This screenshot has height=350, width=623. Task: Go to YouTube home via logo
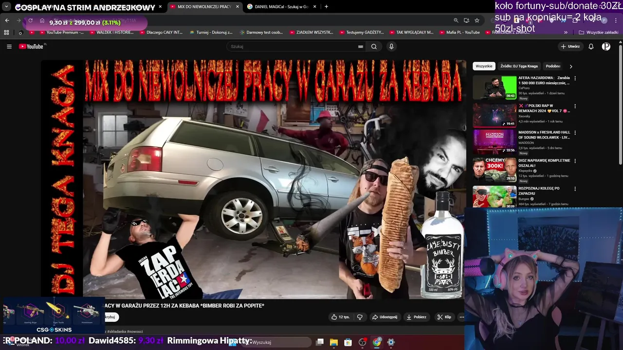pyautogui.click(x=32, y=47)
